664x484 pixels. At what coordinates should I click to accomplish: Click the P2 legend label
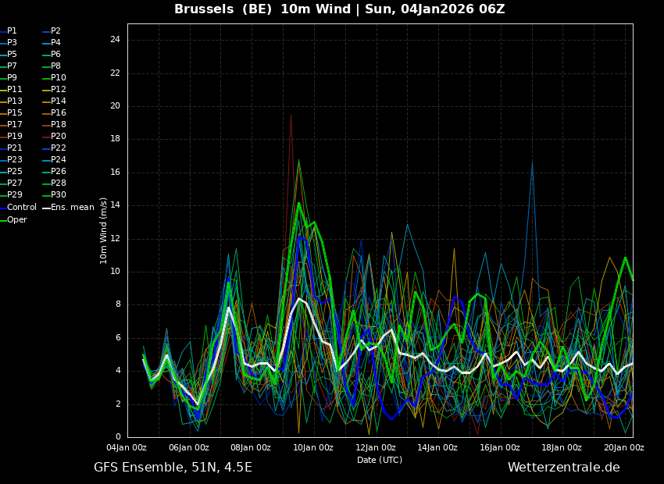(x=56, y=31)
